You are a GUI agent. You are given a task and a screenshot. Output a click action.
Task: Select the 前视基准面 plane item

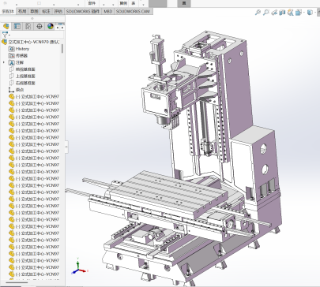25,69
